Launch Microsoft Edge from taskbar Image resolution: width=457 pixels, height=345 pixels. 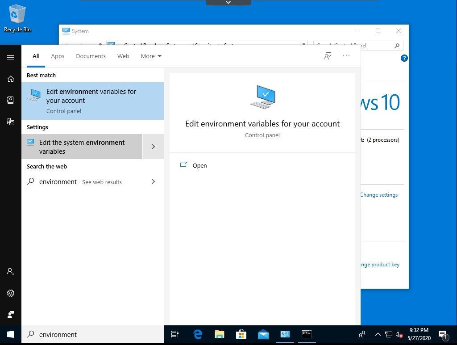pos(198,334)
